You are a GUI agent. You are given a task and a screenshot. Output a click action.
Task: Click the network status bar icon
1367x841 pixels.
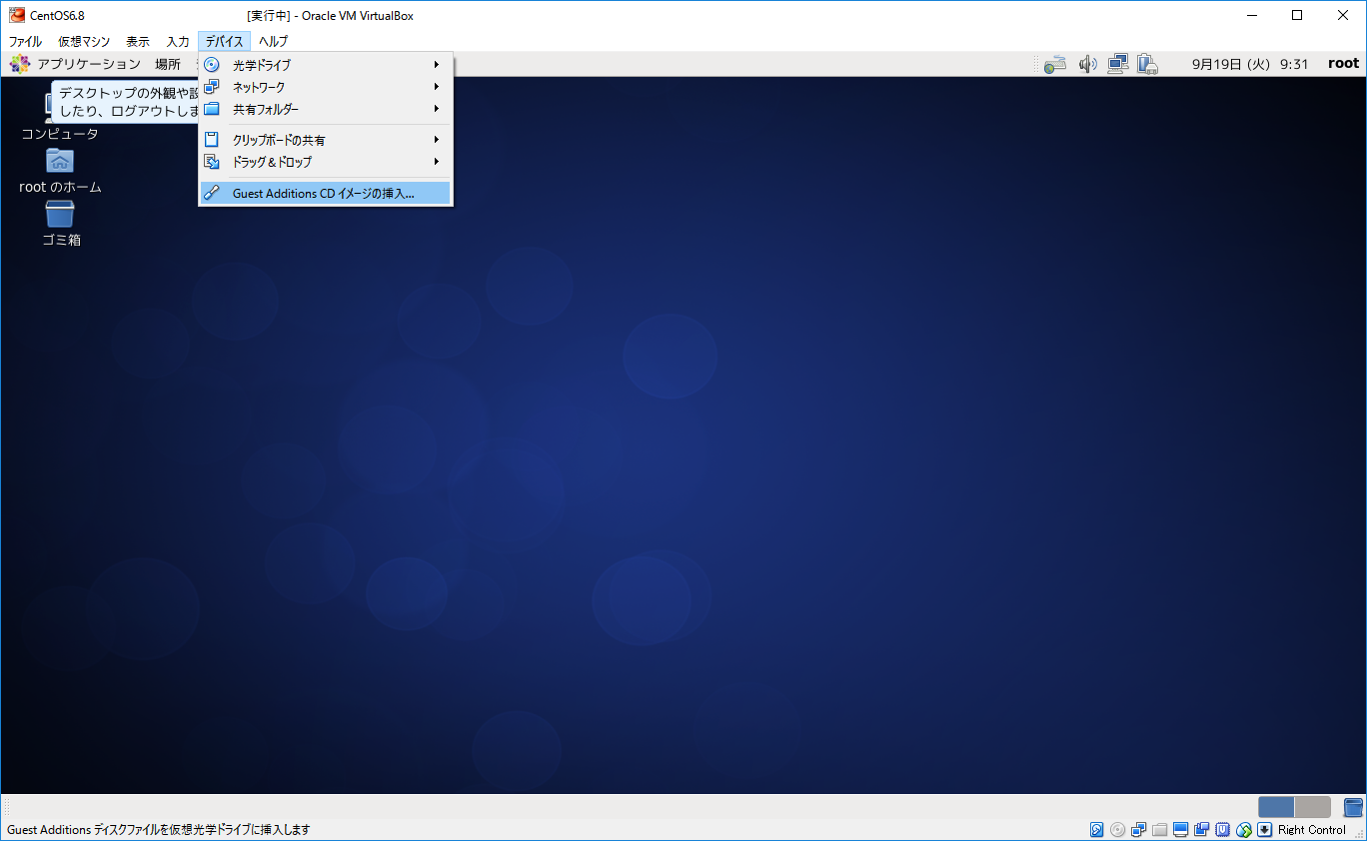coord(1138,830)
